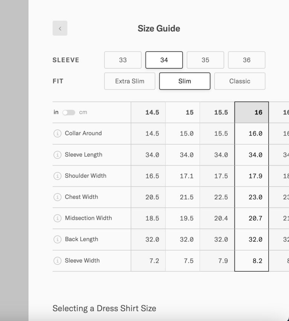Select sleeve length 36
Screen dimensions: 289x321
pyautogui.click(x=247, y=60)
